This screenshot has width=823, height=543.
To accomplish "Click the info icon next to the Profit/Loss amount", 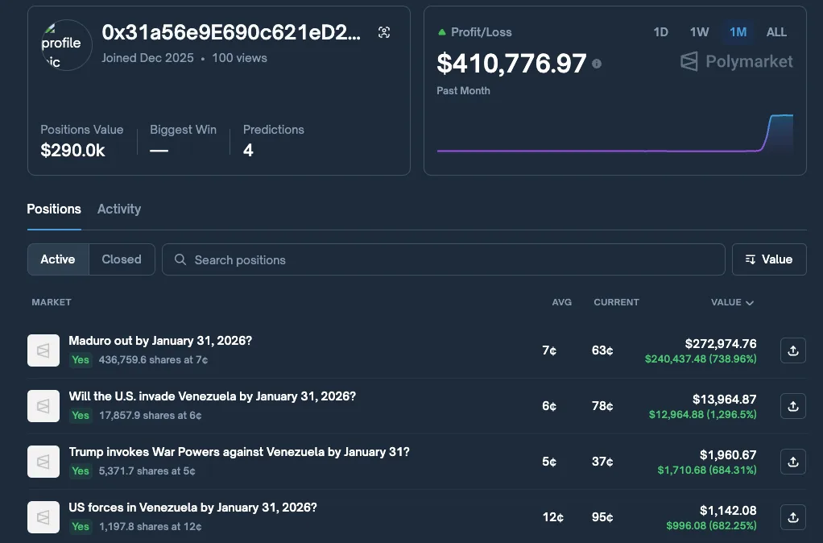I will [597, 64].
